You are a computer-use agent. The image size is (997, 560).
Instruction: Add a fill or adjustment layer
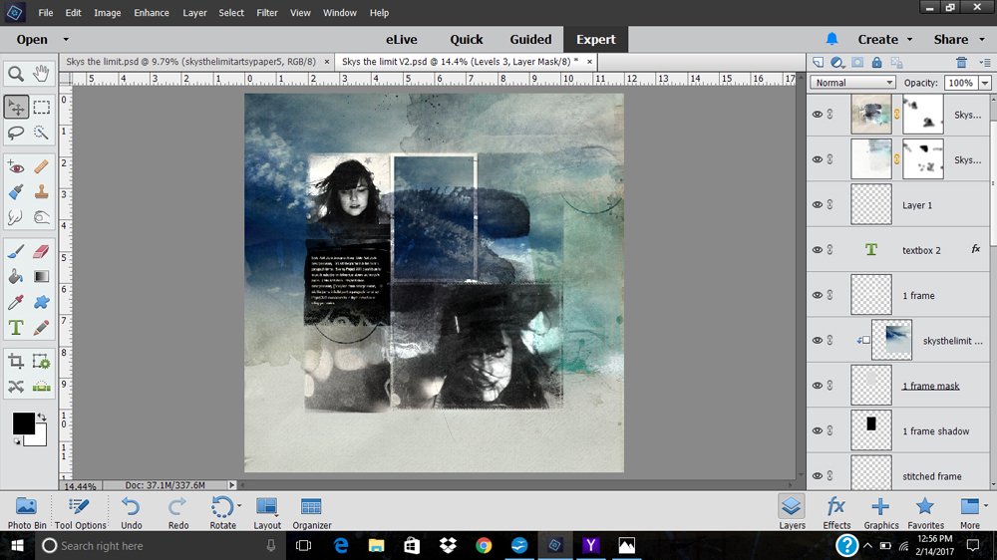tap(837, 63)
